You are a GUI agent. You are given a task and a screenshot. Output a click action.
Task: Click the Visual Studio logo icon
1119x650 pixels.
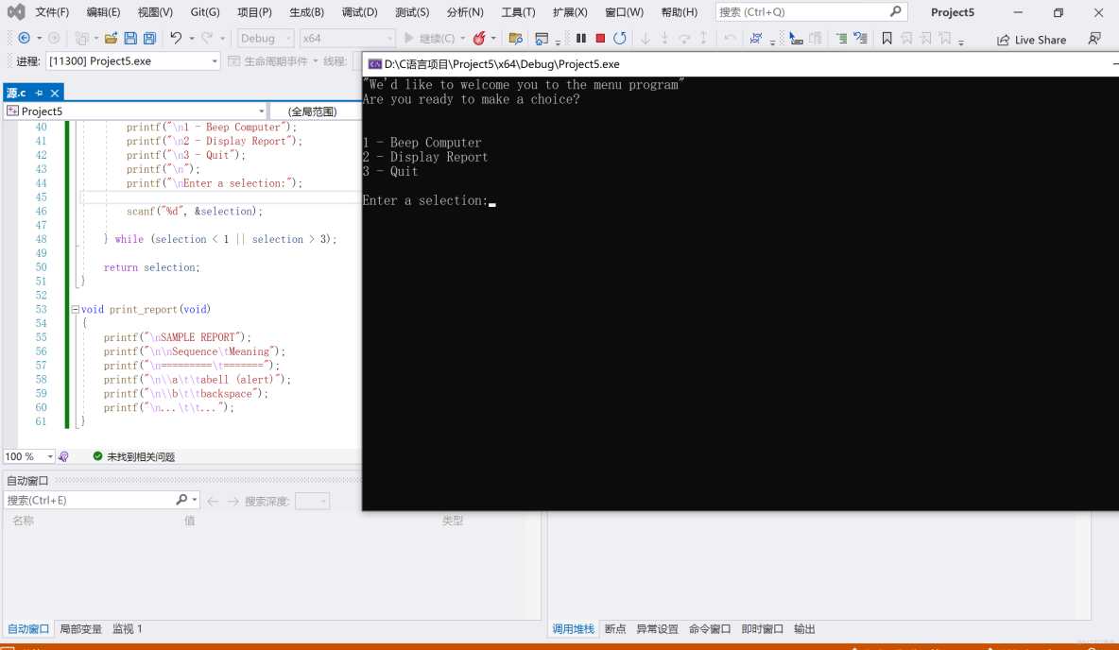[16, 11]
